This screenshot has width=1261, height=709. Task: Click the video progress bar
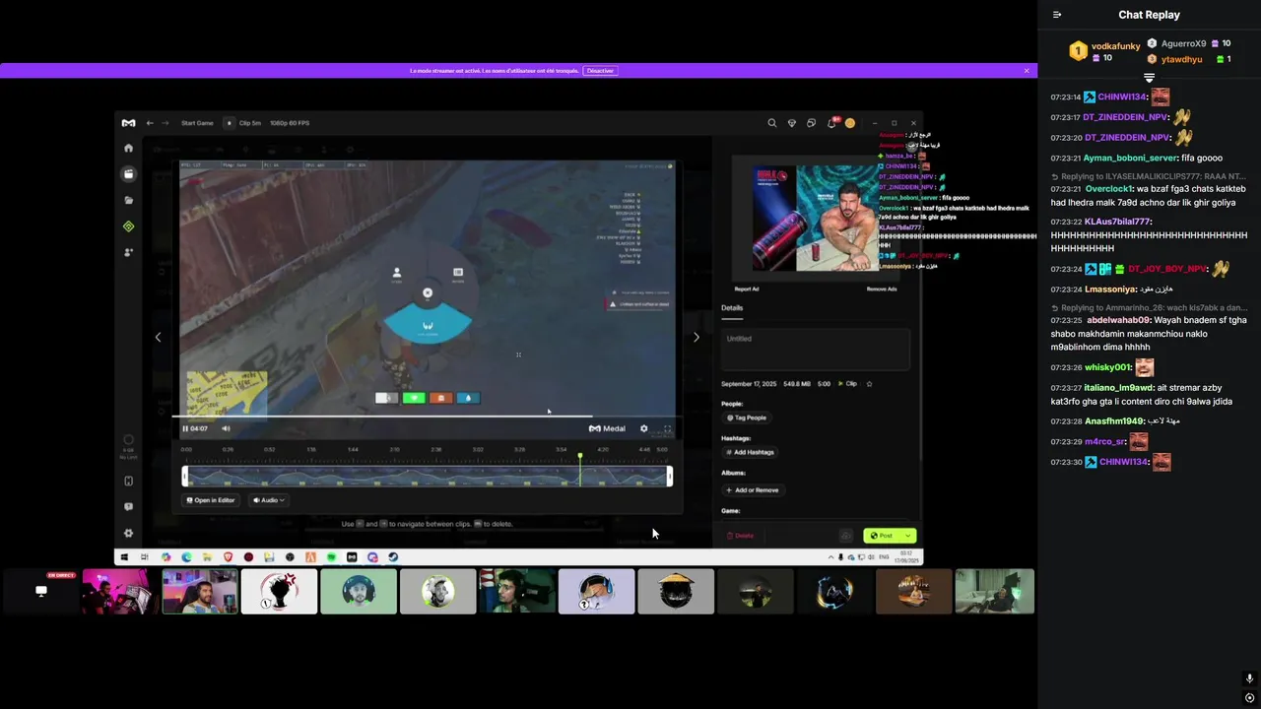coord(427,417)
